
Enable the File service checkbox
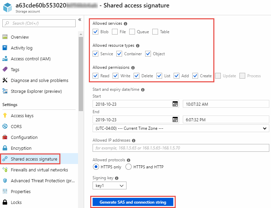(x=115, y=32)
